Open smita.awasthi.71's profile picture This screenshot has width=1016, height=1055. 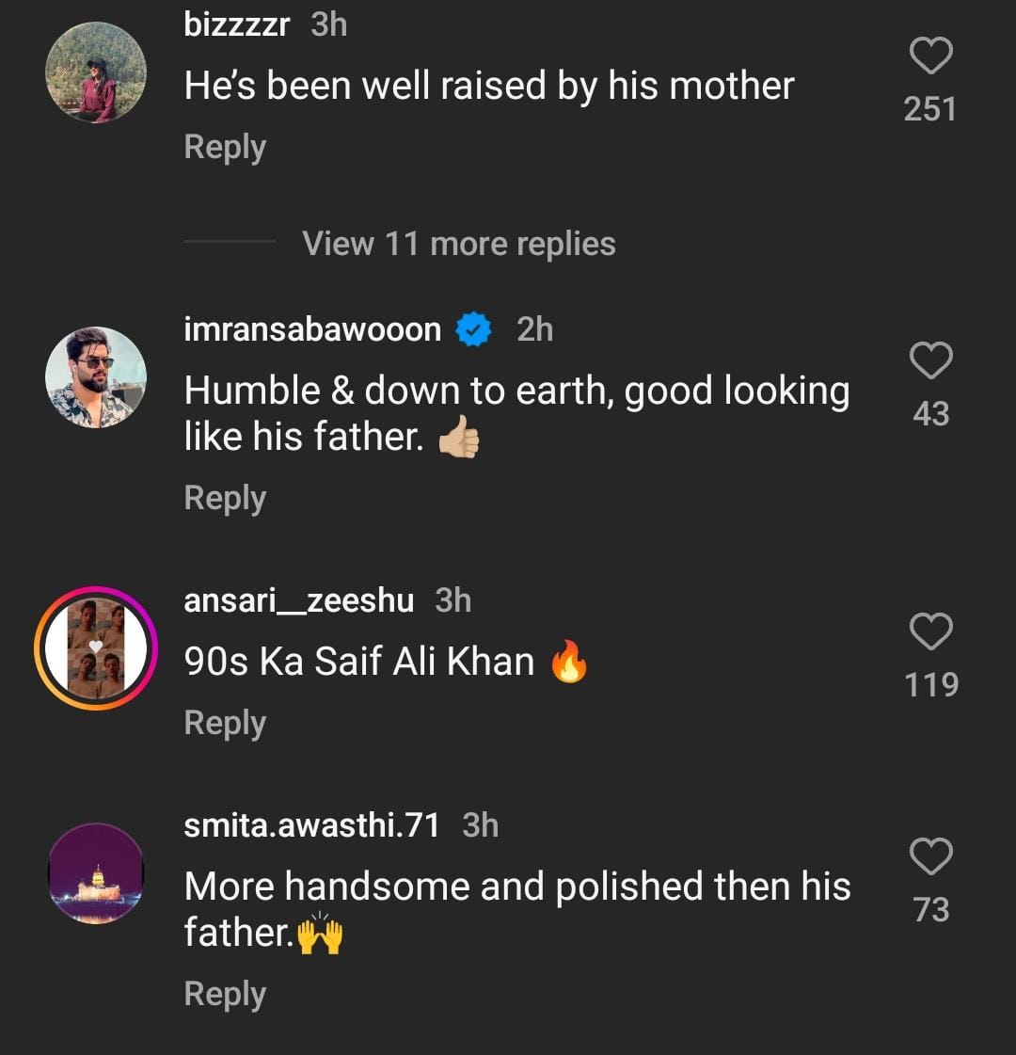point(96,872)
